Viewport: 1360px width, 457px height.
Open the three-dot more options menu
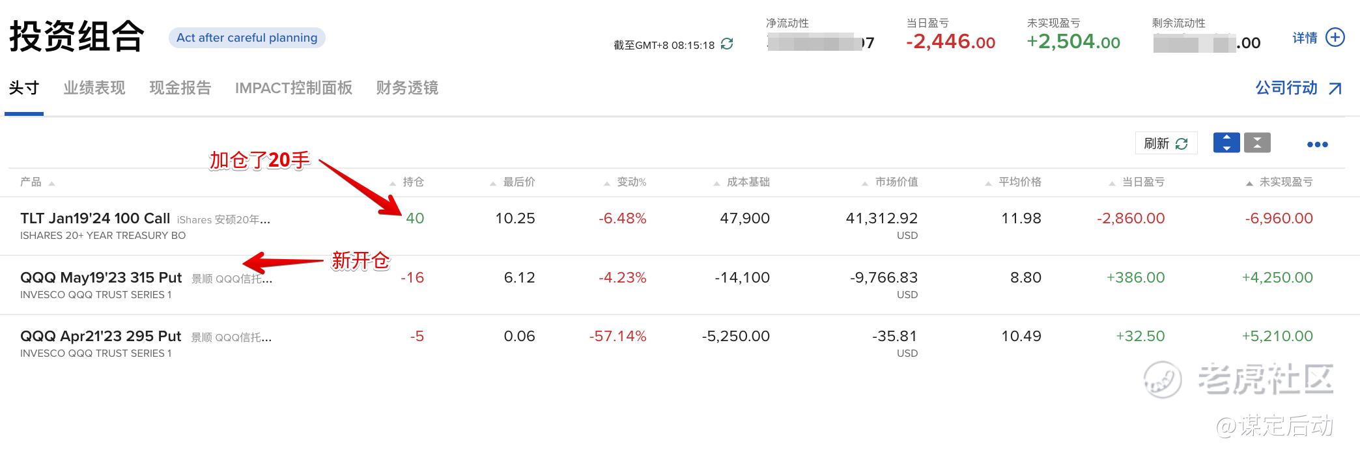1317,145
